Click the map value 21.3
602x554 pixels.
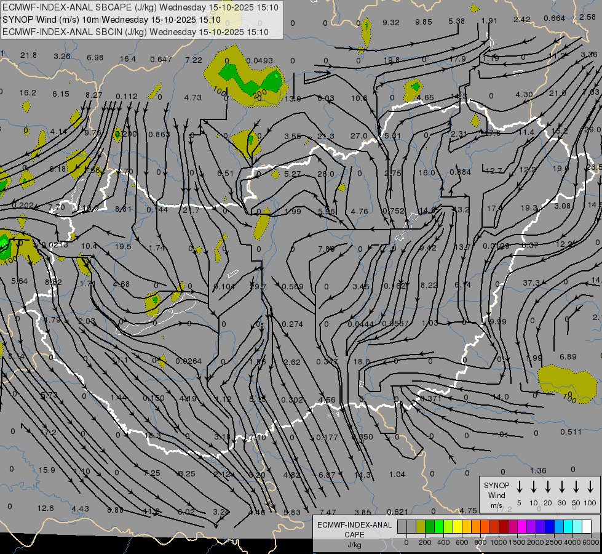pyautogui.click(x=325, y=137)
